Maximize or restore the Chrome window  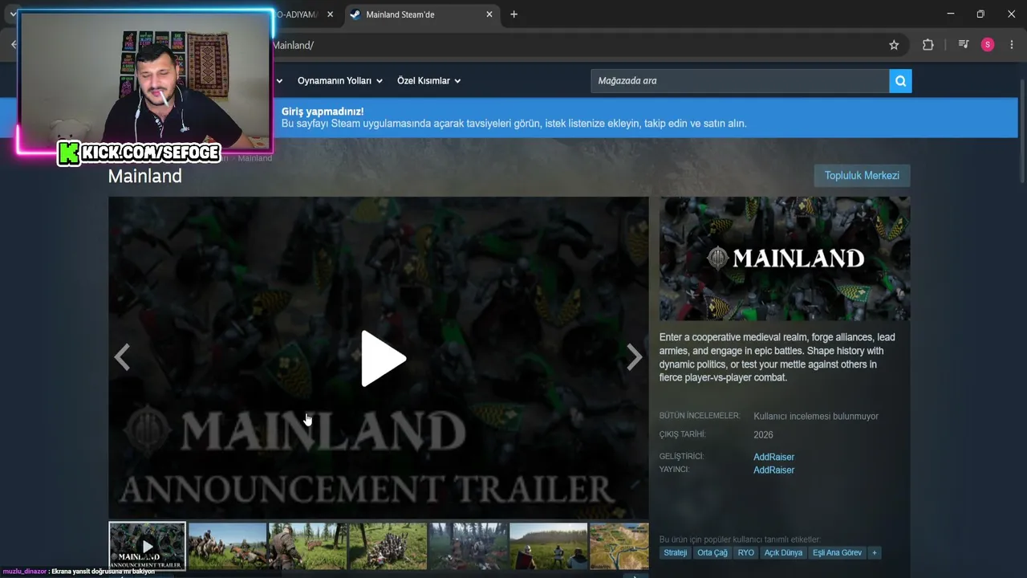(980, 14)
